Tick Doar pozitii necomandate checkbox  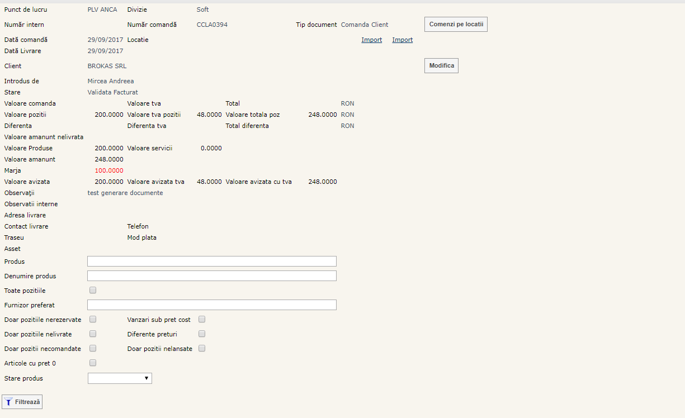(93, 348)
